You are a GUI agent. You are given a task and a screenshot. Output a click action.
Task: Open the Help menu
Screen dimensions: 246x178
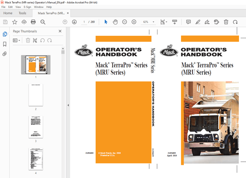[49, 7]
